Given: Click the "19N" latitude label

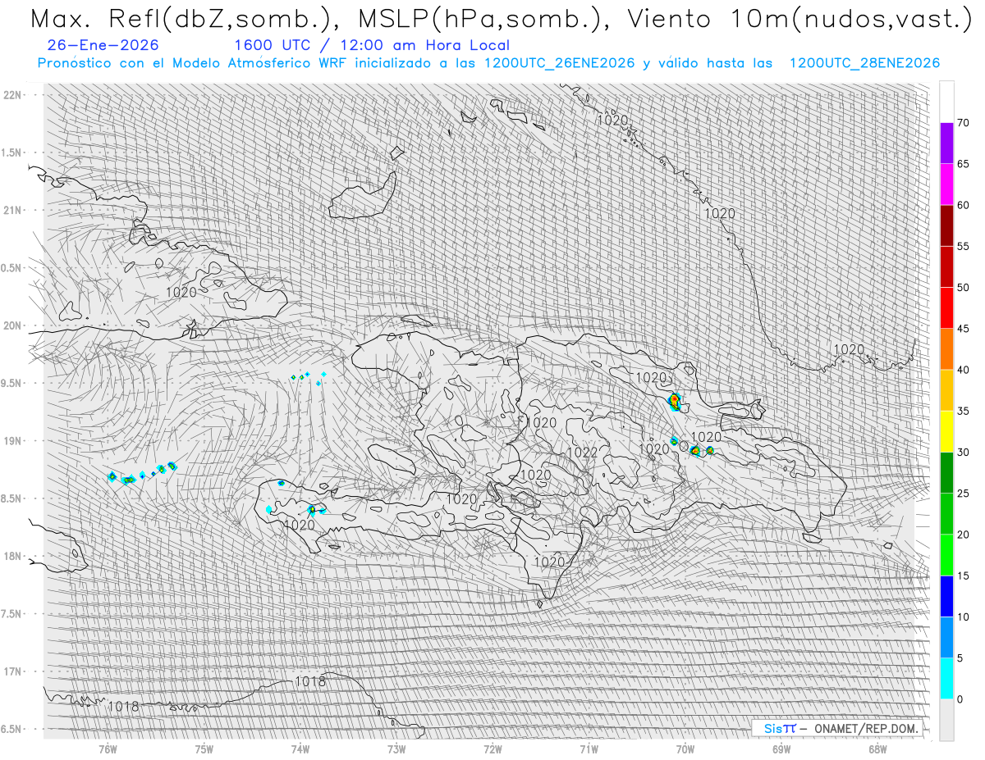Looking at the screenshot, I should click(x=13, y=441).
